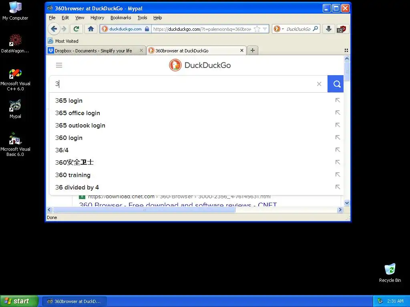The height and width of the screenshot is (307, 410).
Task: Select the Recycle Bin desktop icon
Action: click(390, 273)
